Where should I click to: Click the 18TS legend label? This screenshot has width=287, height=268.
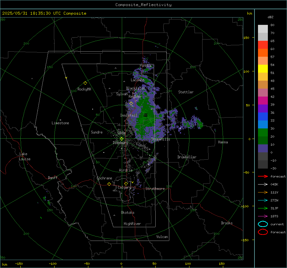274,216
